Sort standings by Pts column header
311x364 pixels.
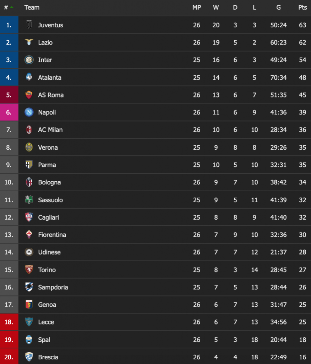coord(302,7)
